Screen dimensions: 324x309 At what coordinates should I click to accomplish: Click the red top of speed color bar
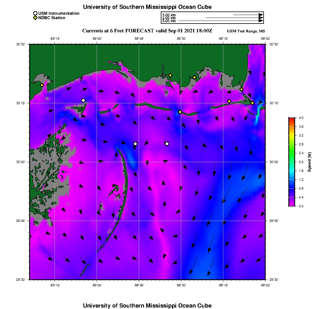point(291,119)
